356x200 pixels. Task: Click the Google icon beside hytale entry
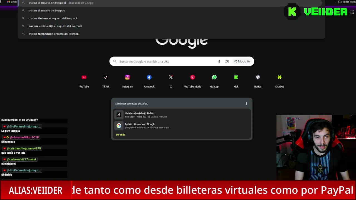tap(119, 126)
